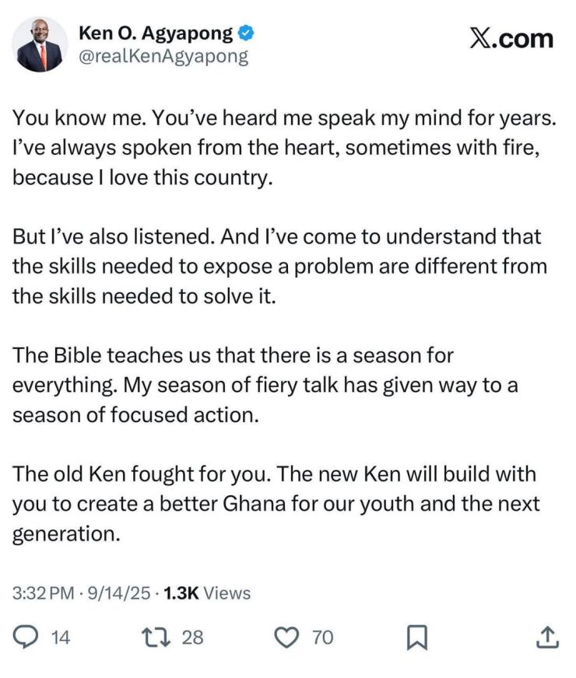Click the paragraph starting "But I've also listened"
576x678 pixels.
(279, 267)
